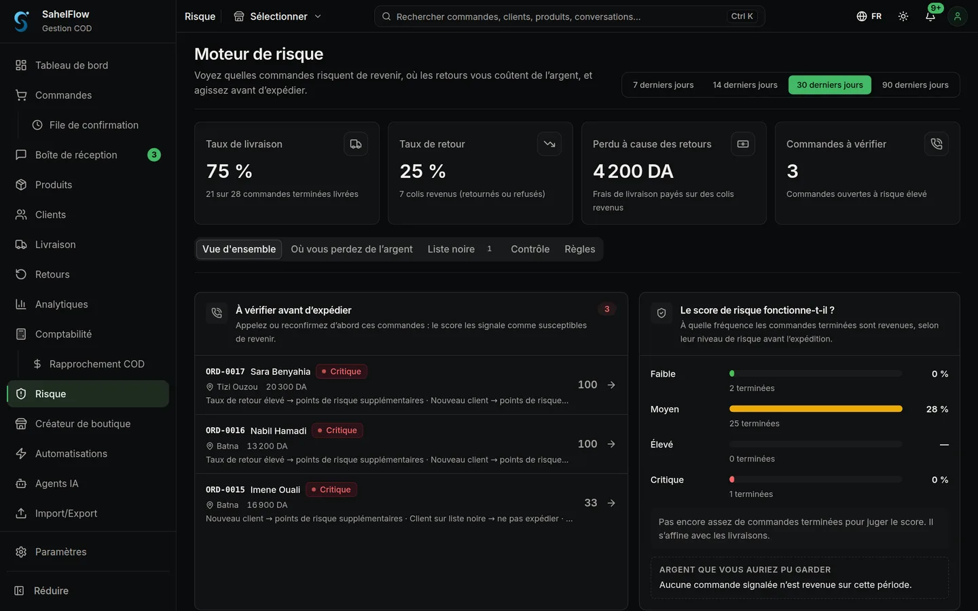This screenshot has width=978, height=611.
Task: Switch to Vue d'ensemble tab
Action: 239,249
